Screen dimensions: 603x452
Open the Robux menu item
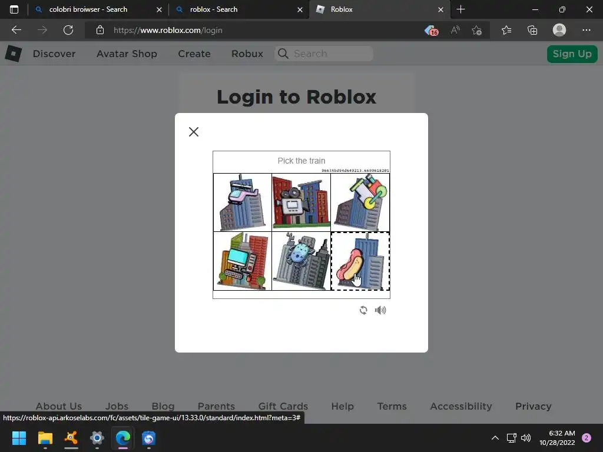tap(247, 54)
